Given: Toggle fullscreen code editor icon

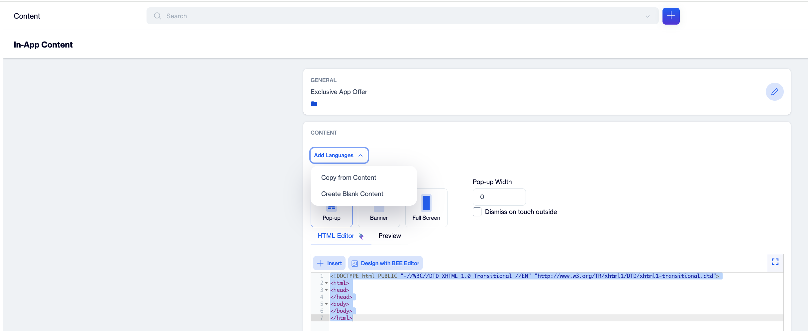Looking at the screenshot, I should [775, 262].
